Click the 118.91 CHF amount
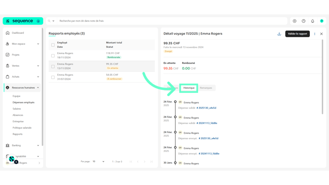This screenshot has width=329, height=185. click(113, 53)
